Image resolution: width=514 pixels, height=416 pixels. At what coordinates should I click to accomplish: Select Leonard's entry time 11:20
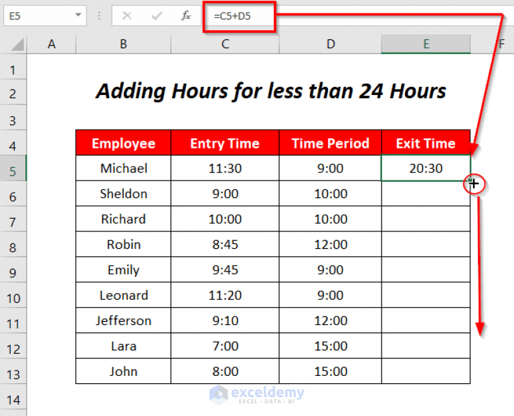[225, 295]
